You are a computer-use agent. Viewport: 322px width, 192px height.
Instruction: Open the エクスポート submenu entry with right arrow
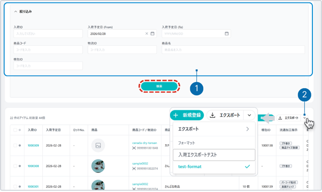[214, 129]
